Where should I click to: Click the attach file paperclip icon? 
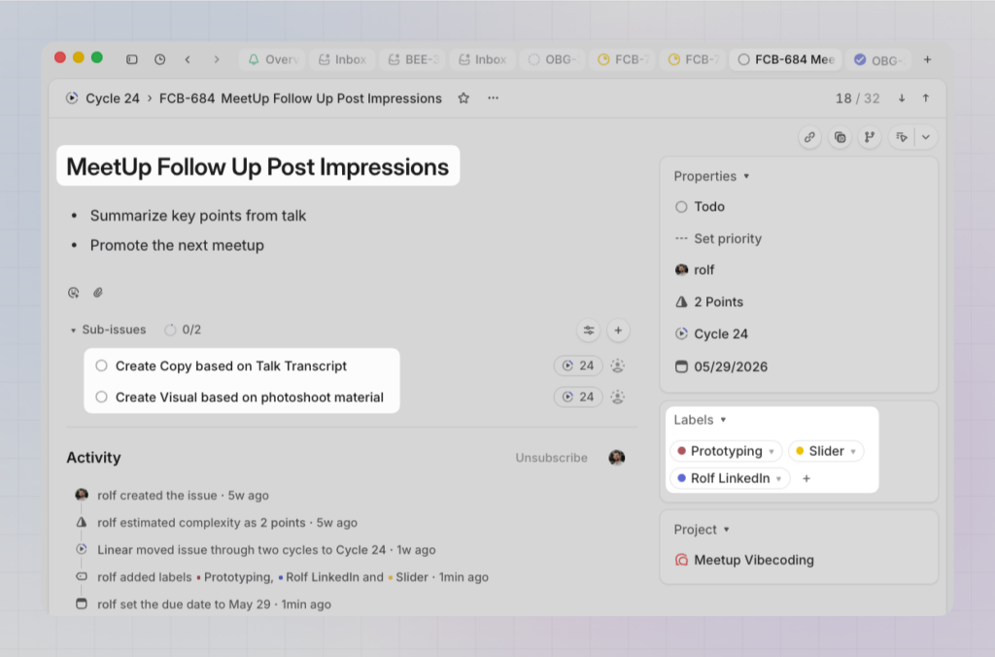click(98, 293)
